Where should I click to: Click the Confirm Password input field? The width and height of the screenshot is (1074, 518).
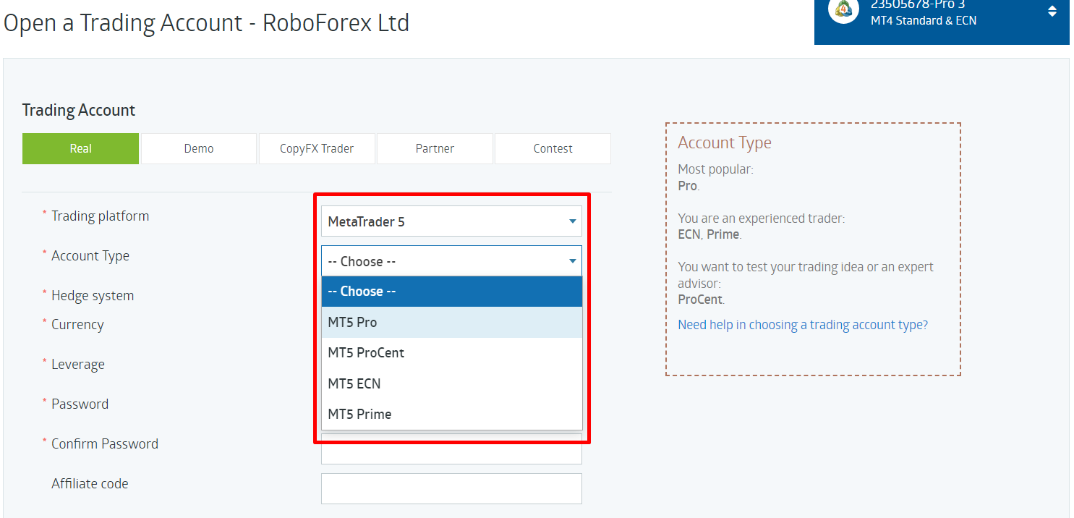coord(451,454)
